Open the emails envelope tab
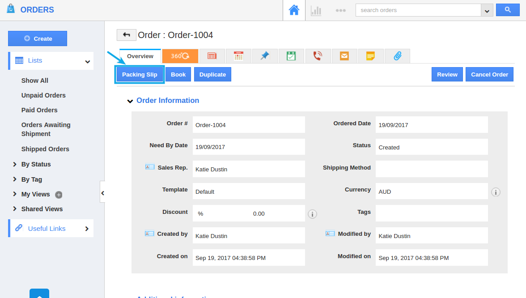 pyautogui.click(x=344, y=56)
